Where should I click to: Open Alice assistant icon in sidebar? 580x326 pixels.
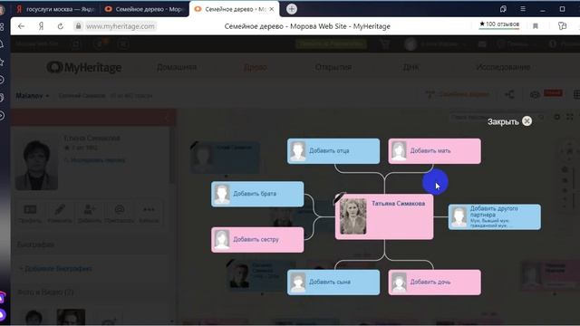(x=2, y=315)
